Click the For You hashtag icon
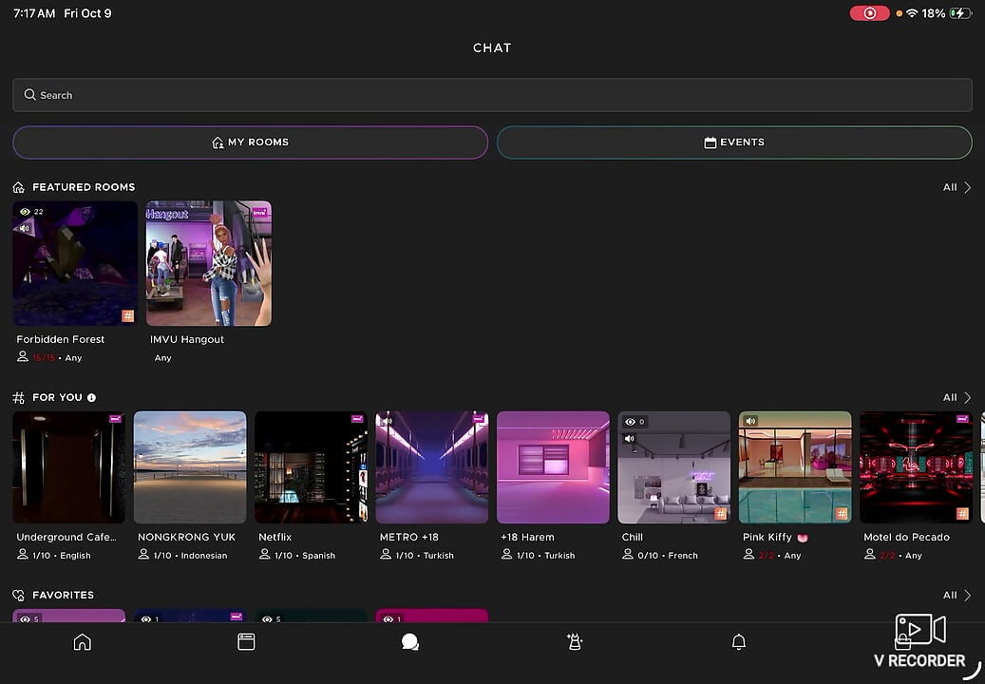This screenshot has width=985, height=684. [x=19, y=398]
